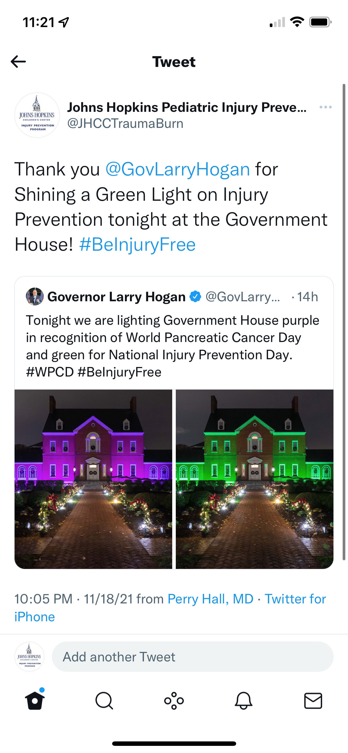
Task: Open the @GovLarryHogan mention link
Action: click(x=178, y=169)
